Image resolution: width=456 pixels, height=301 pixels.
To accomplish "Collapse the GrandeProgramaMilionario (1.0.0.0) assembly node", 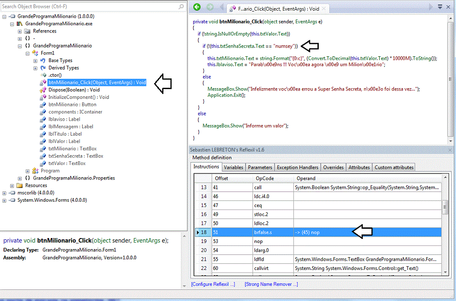I will tap(4, 17).
